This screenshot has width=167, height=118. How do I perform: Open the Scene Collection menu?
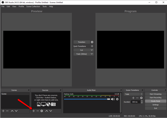(x=33, y=6)
